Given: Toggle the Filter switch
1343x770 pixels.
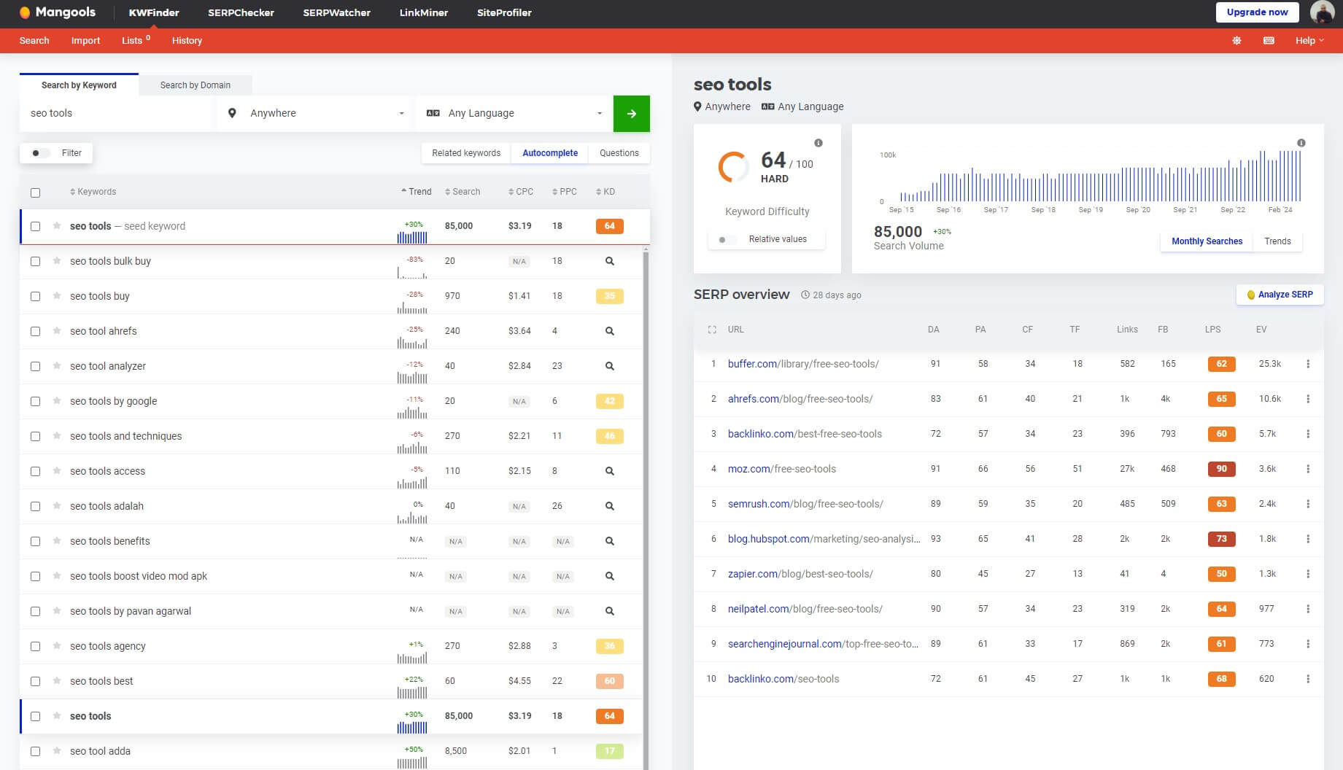Looking at the screenshot, I should pyautogui.click(x=40, y=153).
